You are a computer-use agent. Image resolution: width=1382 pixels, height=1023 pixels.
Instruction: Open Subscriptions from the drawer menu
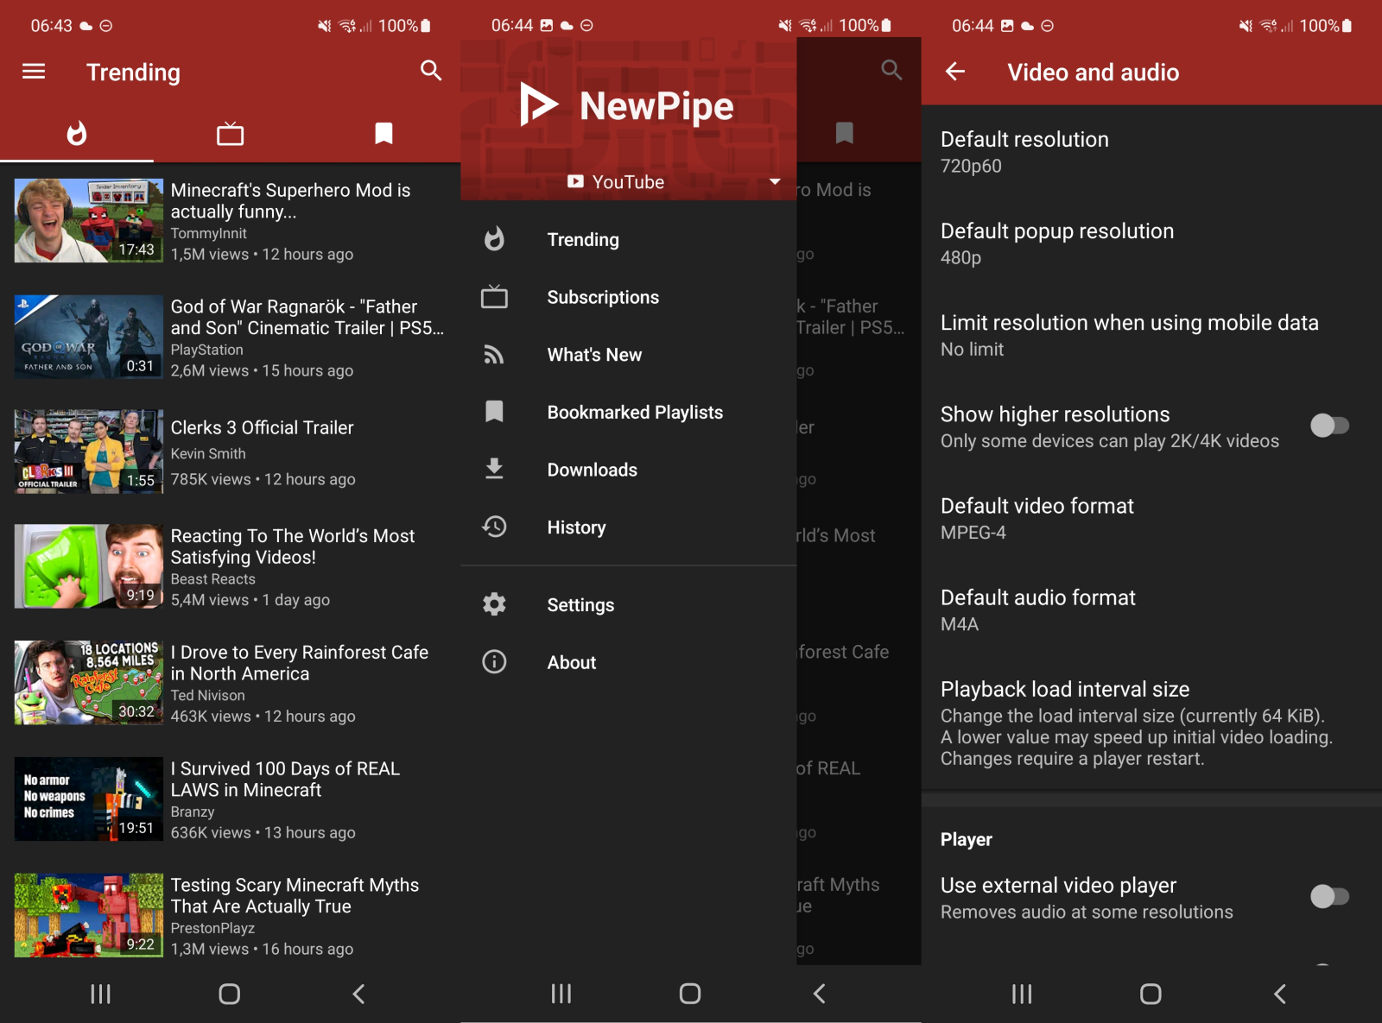click(628, 297)
